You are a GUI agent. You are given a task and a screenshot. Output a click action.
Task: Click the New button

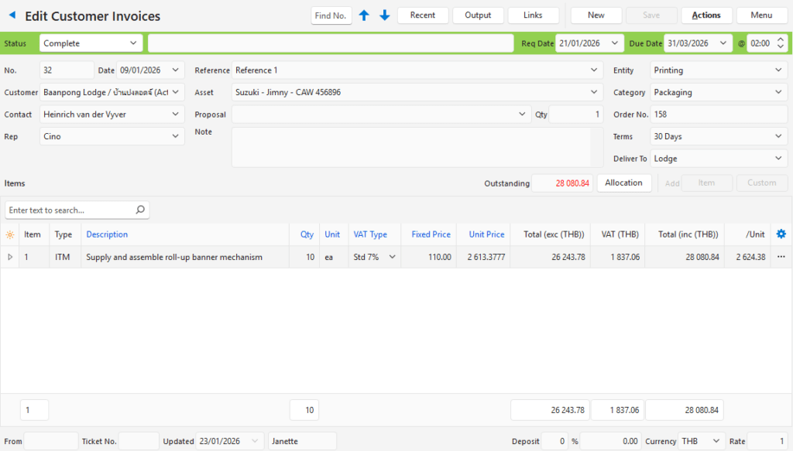click(596, 15)
